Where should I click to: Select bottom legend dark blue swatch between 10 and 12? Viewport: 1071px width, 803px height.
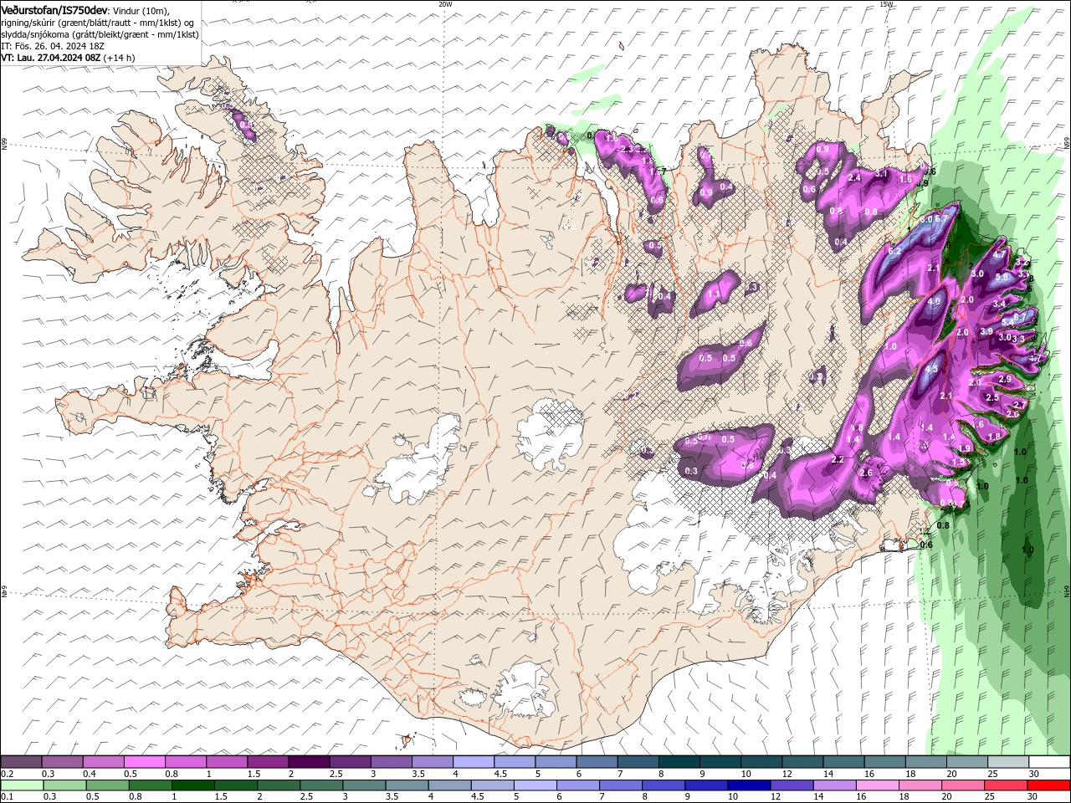(x=748, y=785)
